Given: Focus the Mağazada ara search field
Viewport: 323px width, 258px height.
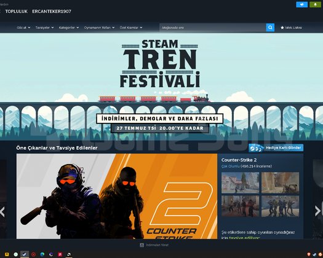Looking at the screenshot, I should coord(213,28).
